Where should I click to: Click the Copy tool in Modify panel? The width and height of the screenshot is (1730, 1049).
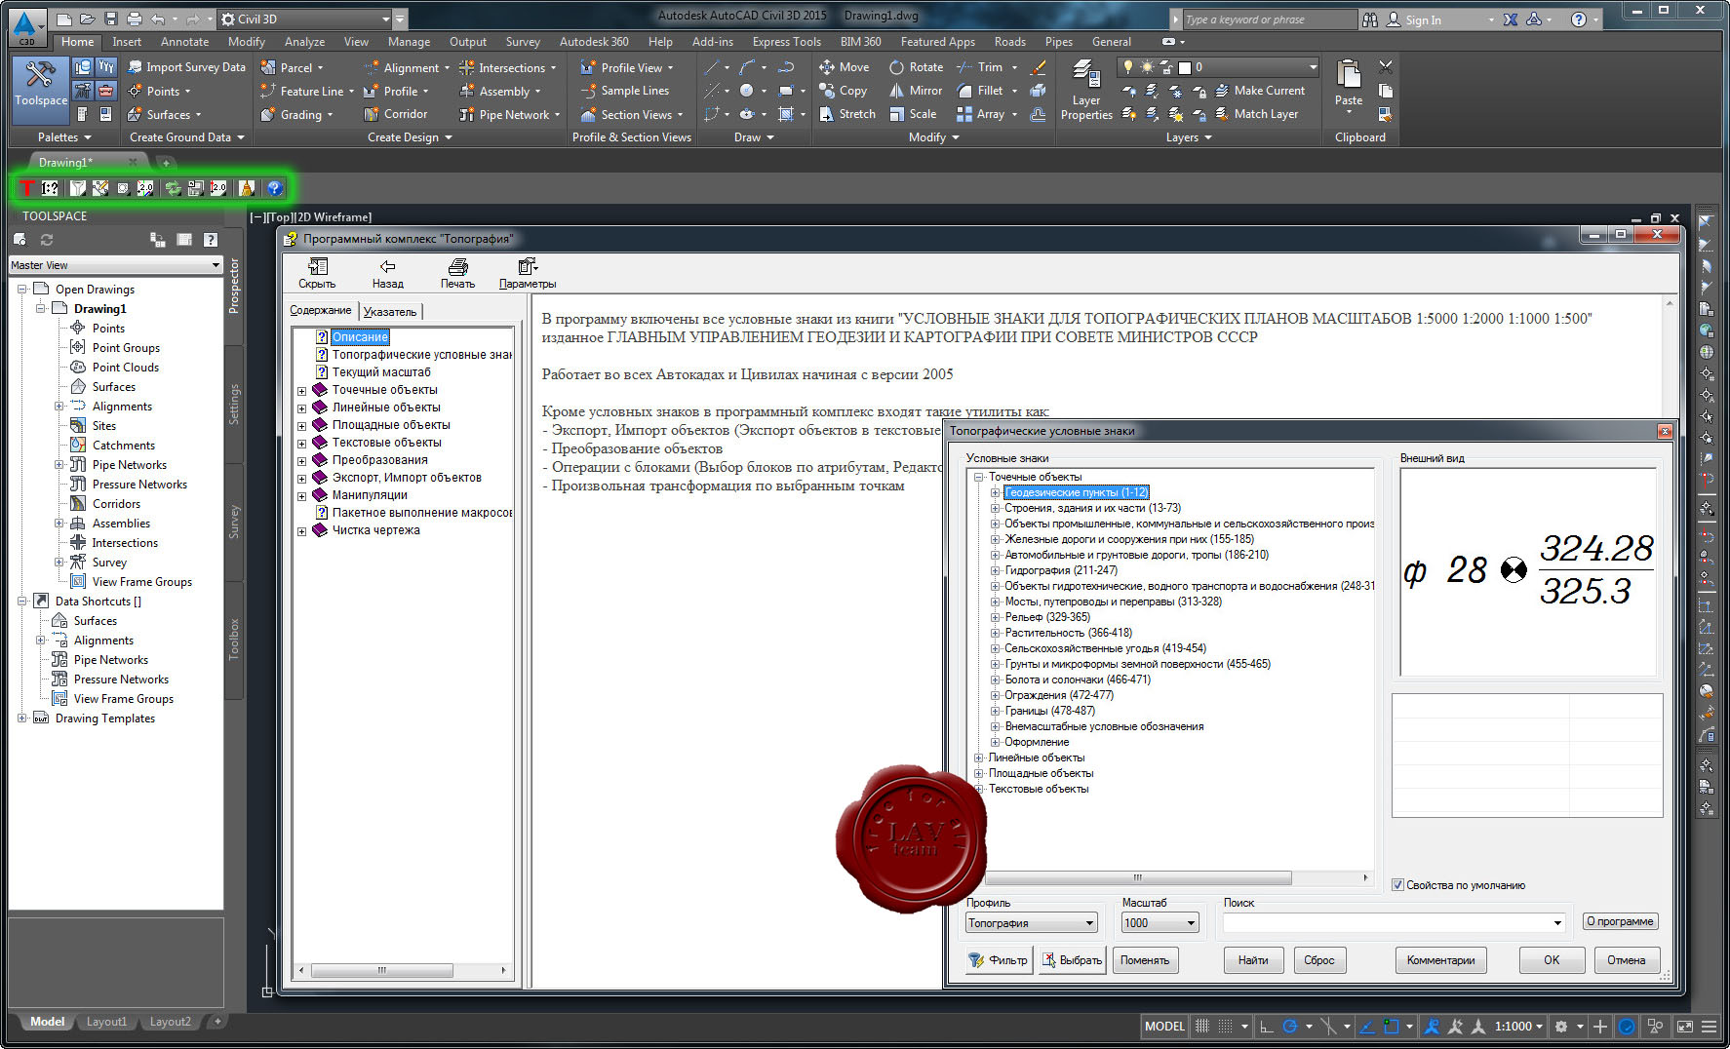843,91
